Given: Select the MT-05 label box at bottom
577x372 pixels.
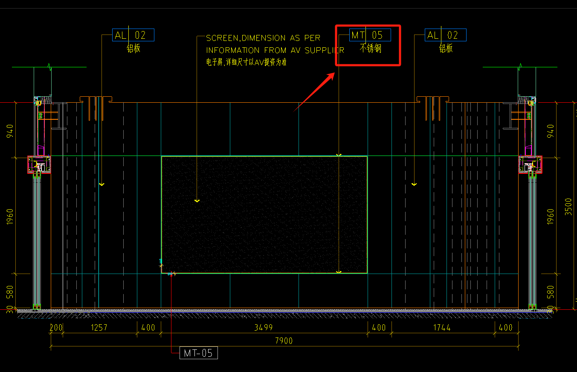Looking at the screenshot, I should (198, 353).
